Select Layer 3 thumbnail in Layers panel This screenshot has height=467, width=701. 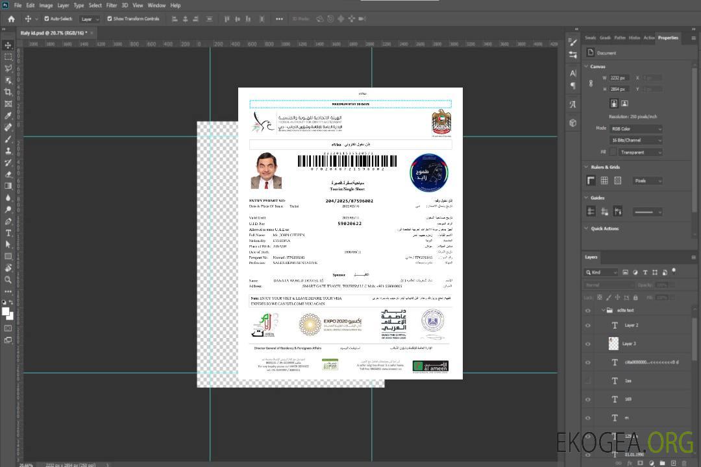(614, 344)
